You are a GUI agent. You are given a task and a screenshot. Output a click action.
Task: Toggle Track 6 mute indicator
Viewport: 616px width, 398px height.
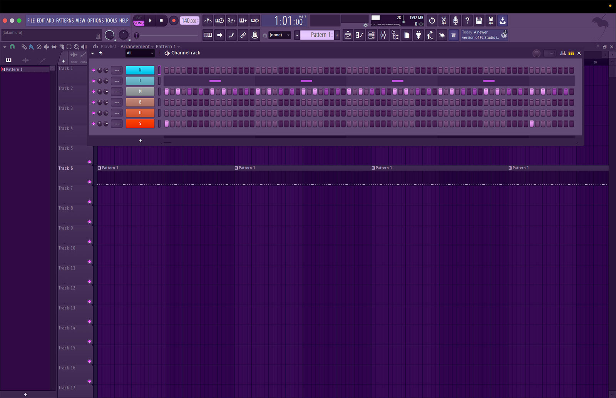point(90,182)
